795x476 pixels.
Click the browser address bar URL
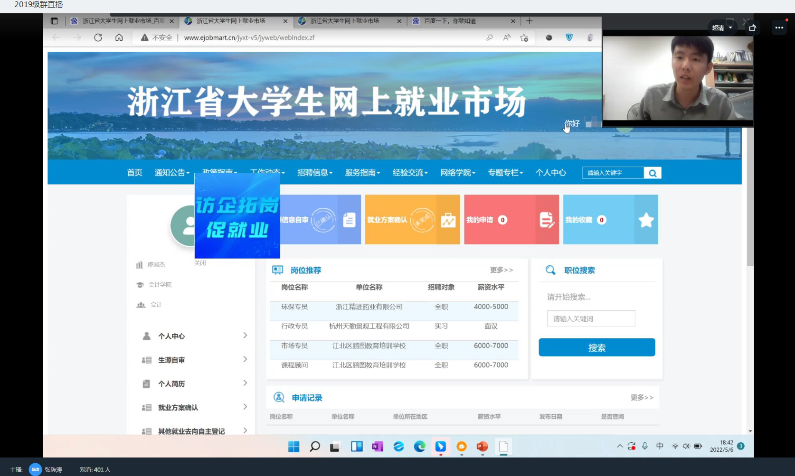point(249,37)
